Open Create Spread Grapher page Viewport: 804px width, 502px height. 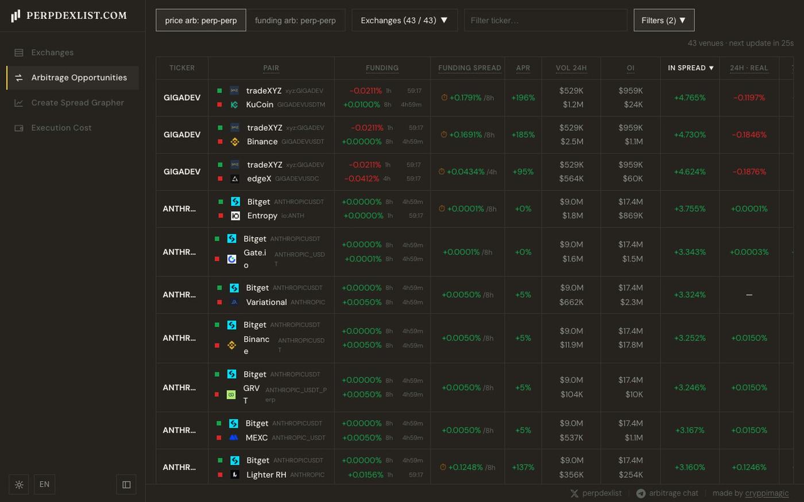coord(72,103)
